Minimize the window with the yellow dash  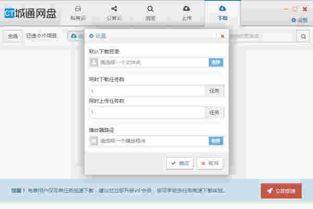(x=286, y=9)
